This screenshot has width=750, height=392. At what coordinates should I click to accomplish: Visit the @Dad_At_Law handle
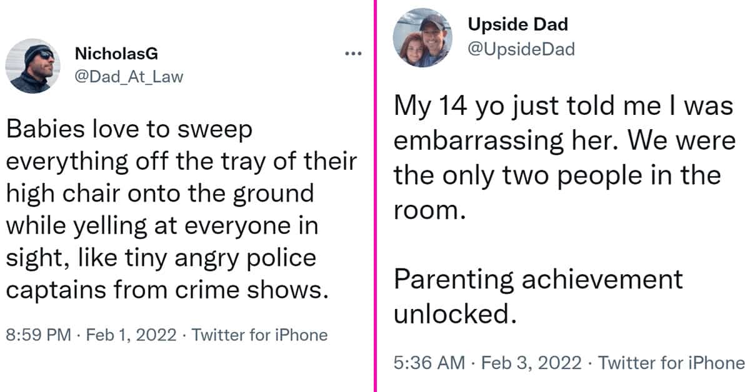coord(129,77)
